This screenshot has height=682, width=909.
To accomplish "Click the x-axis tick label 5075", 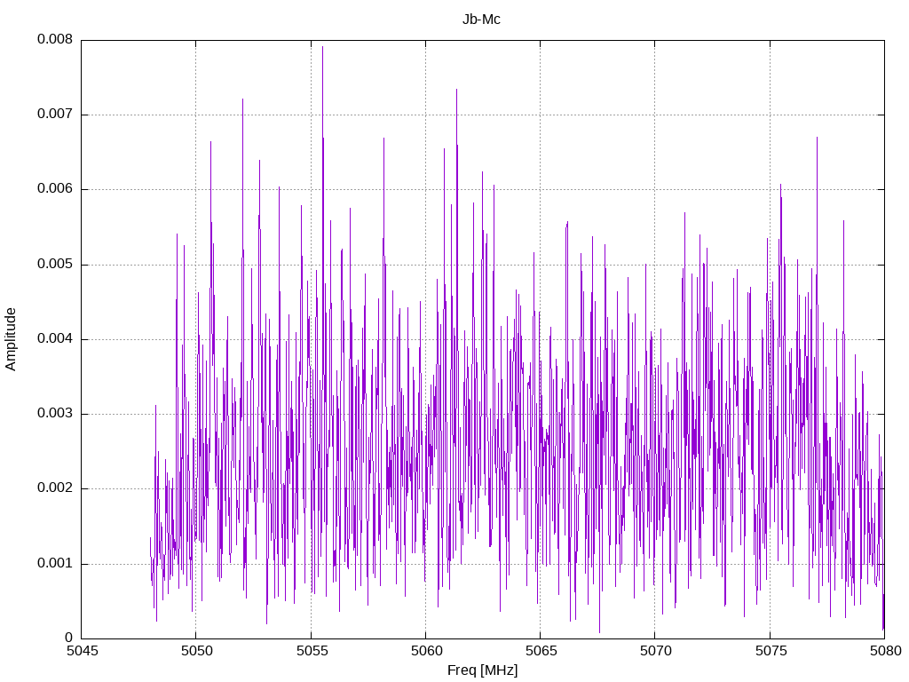I will coord(771,651).
